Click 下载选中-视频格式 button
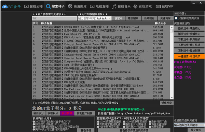The width and height of the screenshot is (205, 132). pyautogui.click(x=189, y=40)
